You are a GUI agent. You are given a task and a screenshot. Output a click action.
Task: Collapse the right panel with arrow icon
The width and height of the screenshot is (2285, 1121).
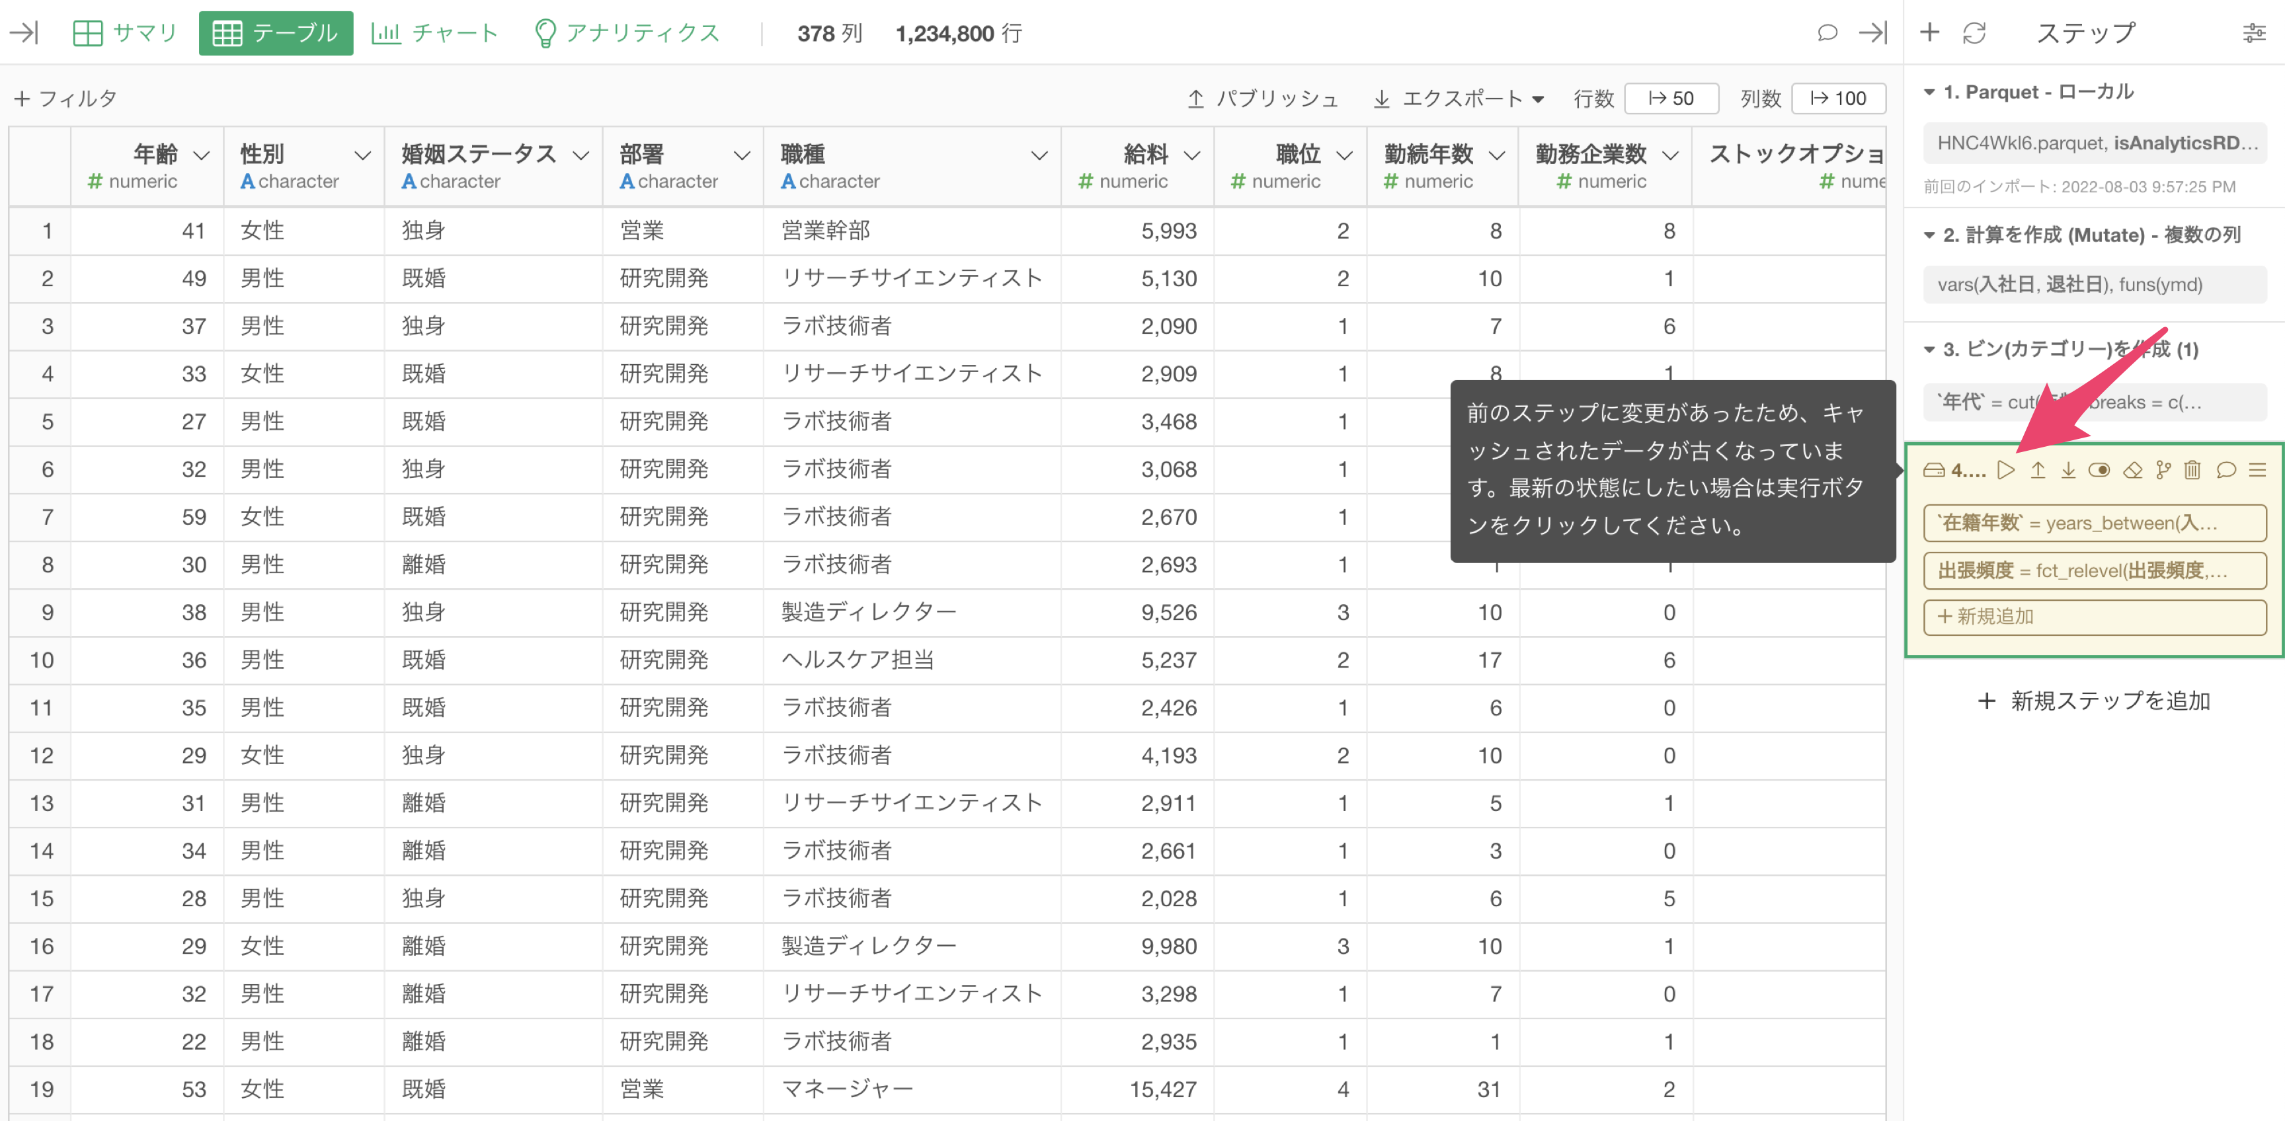click(1872, 33)
